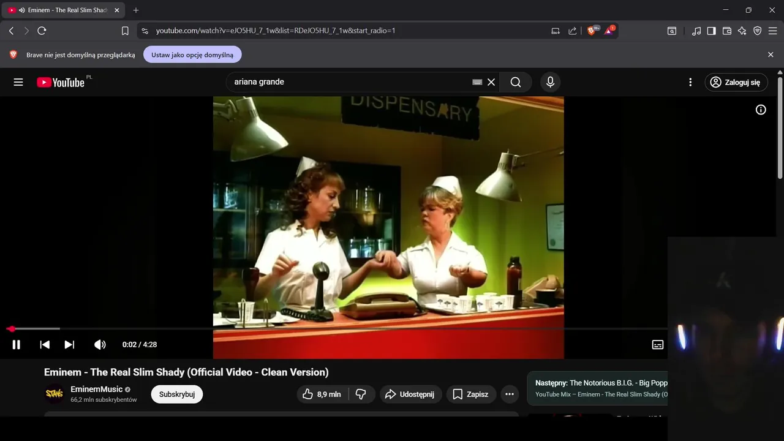784x441 pixels.
Task: Dismiss the default browser notification bar
Action: 771,55
